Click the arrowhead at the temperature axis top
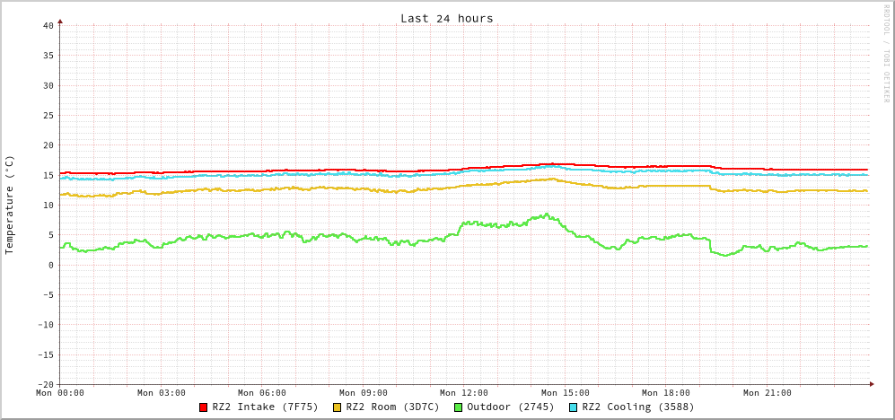895x420 pixels. 60,21
